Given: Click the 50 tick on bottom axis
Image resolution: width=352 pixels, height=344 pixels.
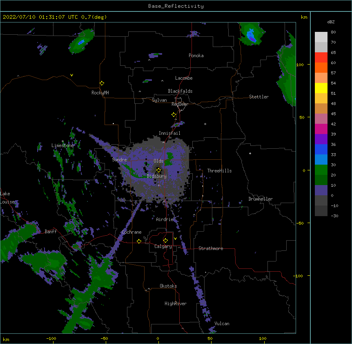Looking at the screenshot, I should tap(210, 338).
